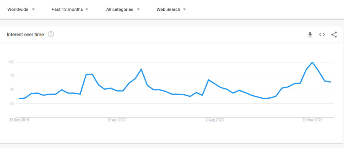
Task: Click the 22 Dec 2019 axis label
Action: [19, 120]
